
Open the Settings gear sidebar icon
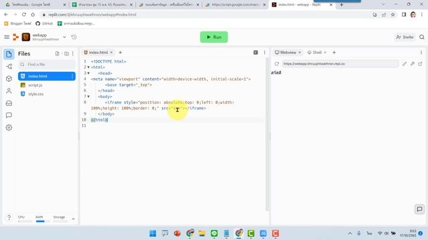point(9,127)
